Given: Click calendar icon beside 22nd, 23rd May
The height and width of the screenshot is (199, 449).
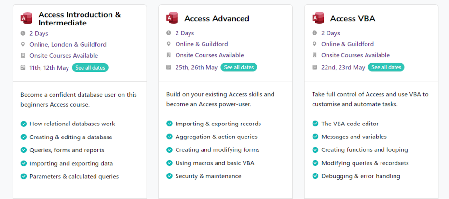Looking at the screenshot, I should [314, 67].
